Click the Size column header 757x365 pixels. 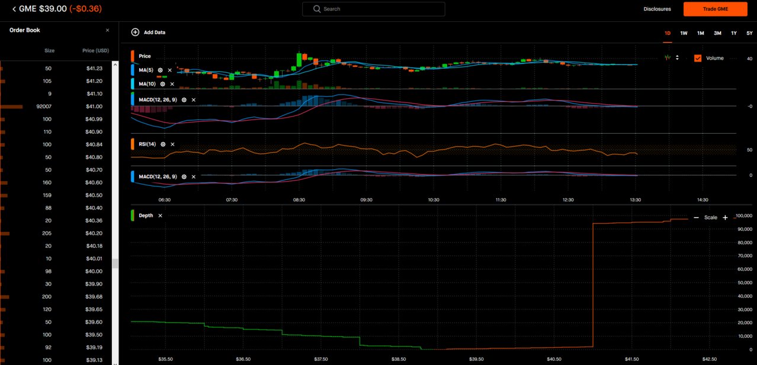pos(49,50)
